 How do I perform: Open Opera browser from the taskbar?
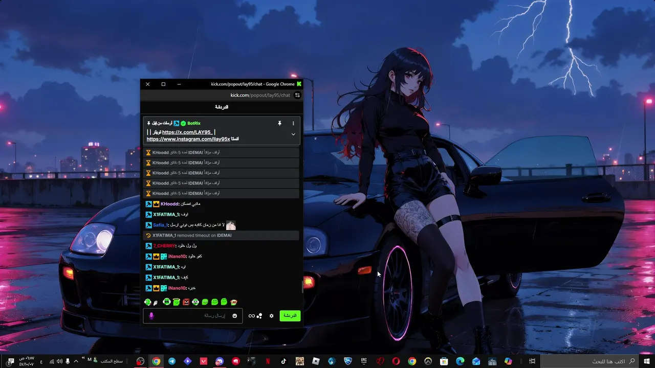(x=396, y=361)
